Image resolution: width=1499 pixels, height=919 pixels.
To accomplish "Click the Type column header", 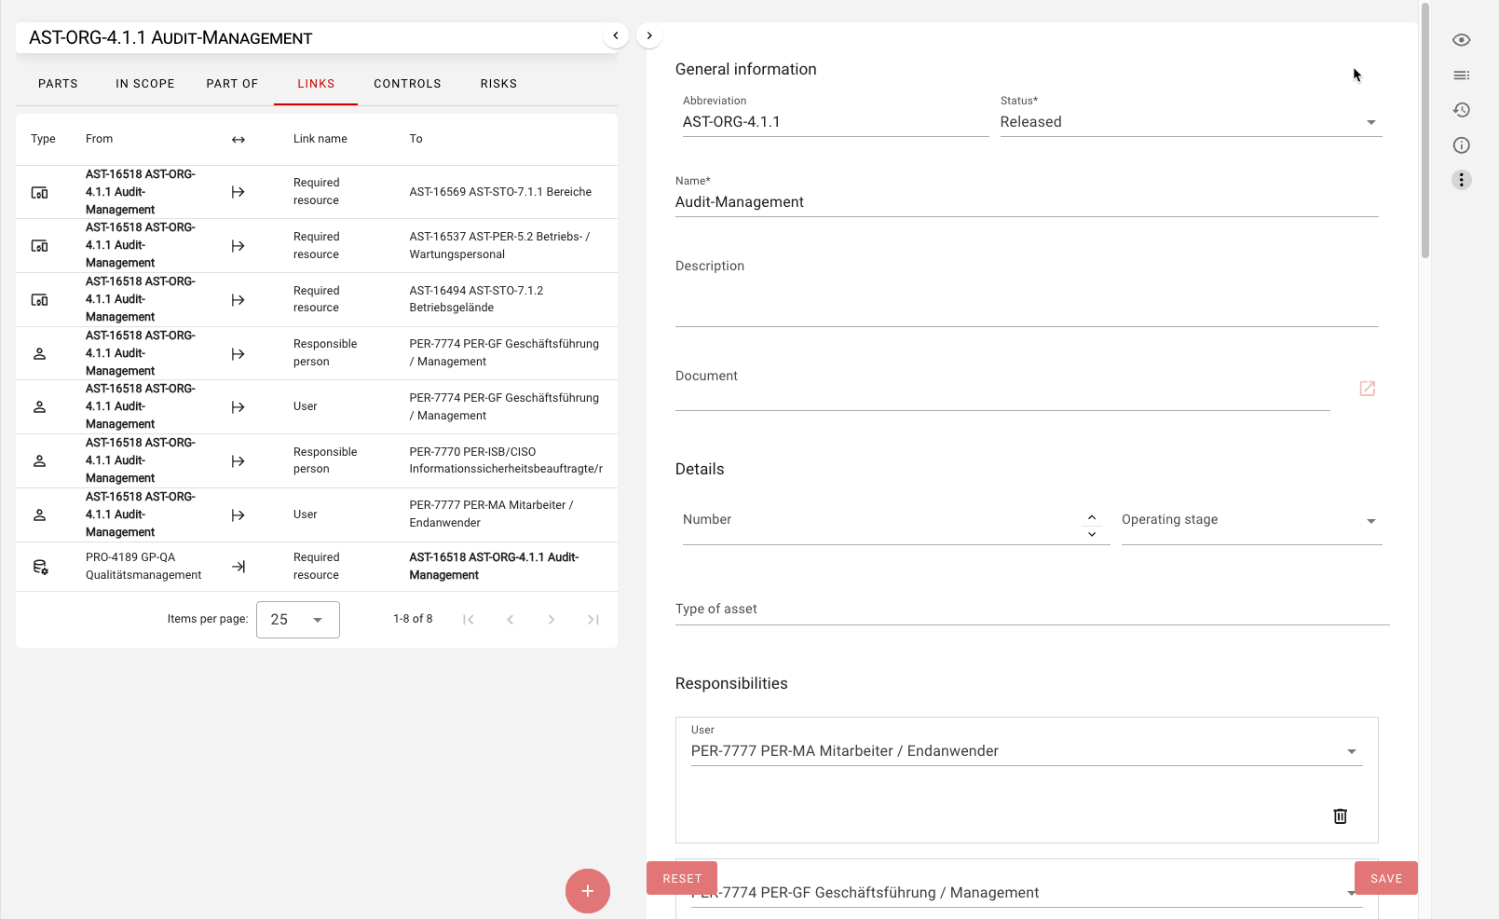I will click(x=43, y=140).
